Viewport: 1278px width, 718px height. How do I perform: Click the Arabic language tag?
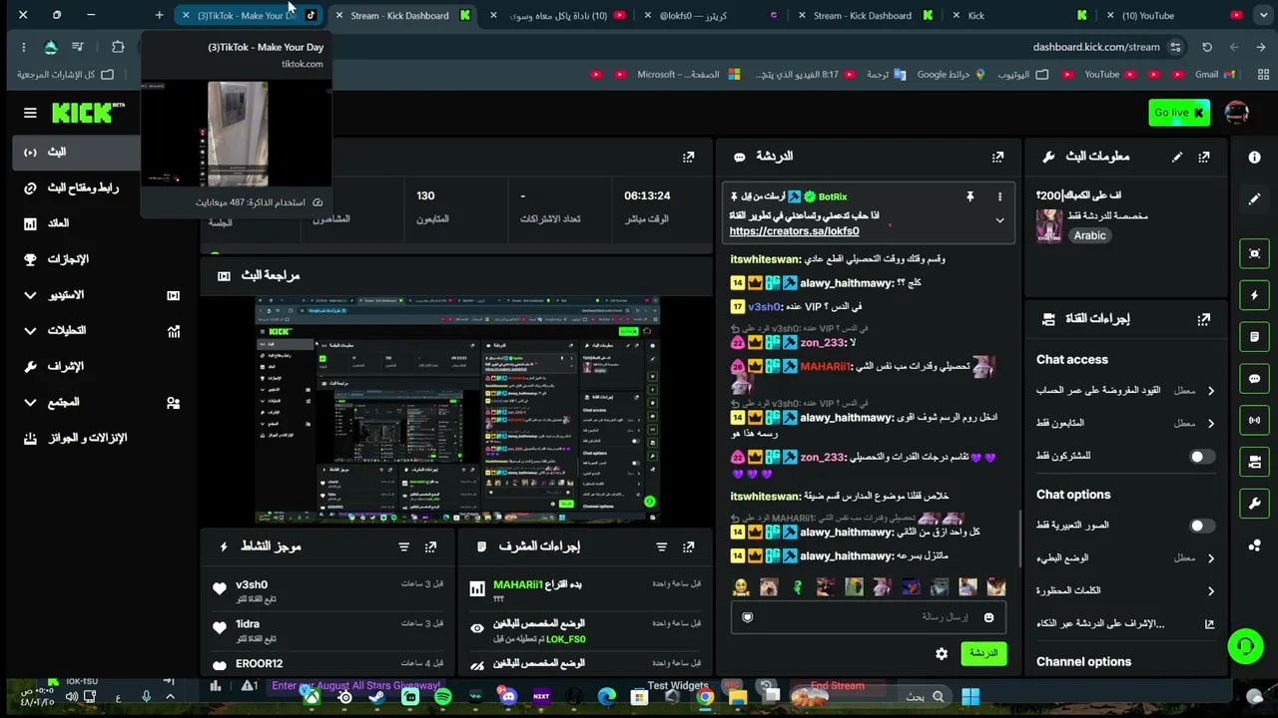click(1089, 236)
